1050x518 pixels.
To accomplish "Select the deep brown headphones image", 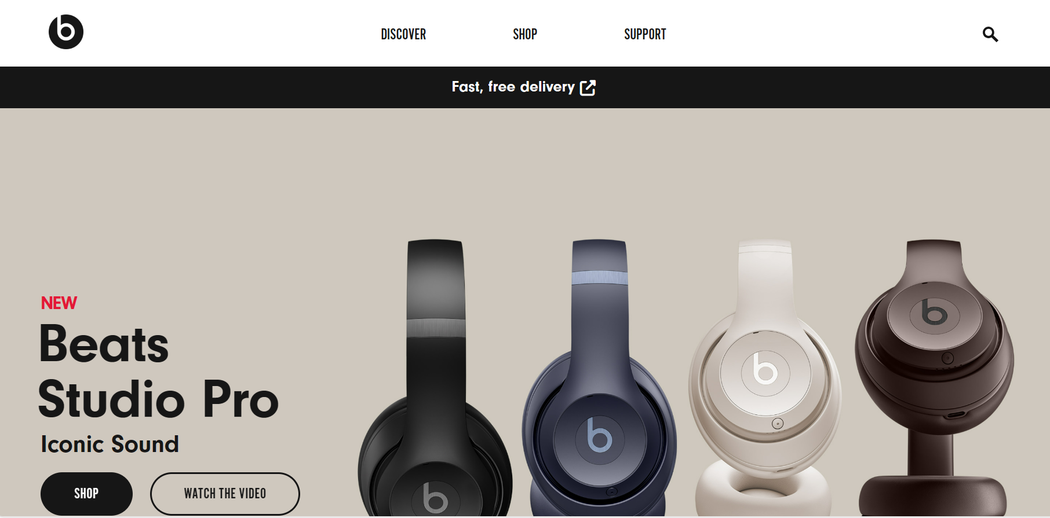I will pos(934,377).
